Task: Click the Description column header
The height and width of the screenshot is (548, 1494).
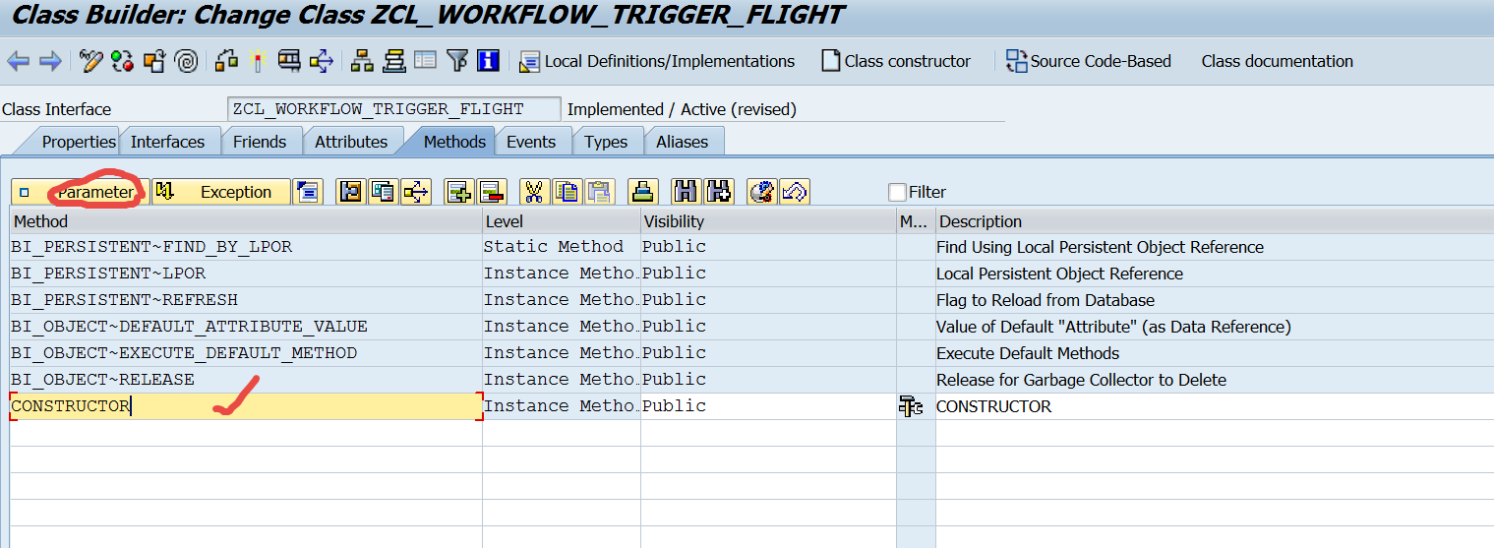Action: (1215, 221)
